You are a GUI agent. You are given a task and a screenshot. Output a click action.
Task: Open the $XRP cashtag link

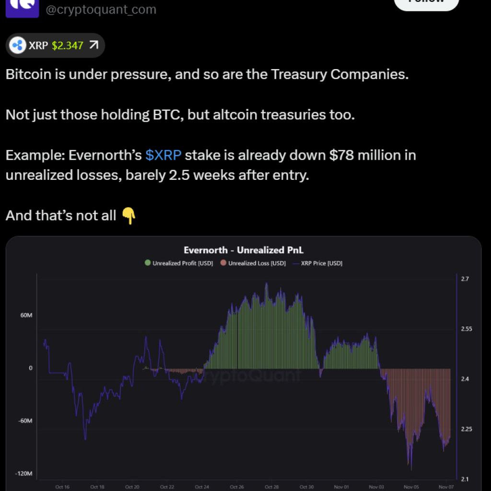[x=164, y=155]
